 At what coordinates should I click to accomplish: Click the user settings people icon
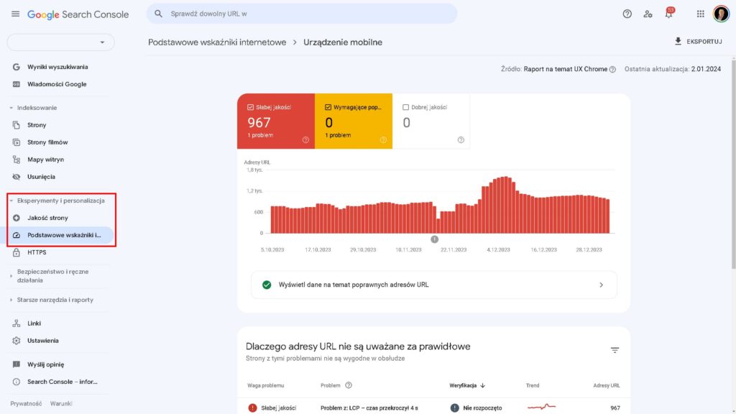point(648,14)
